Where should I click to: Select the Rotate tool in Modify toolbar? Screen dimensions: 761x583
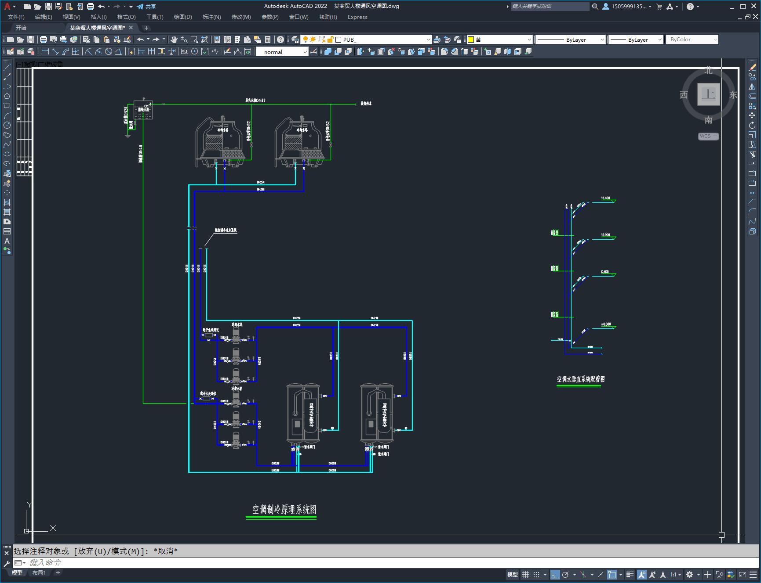click(752, 125)
